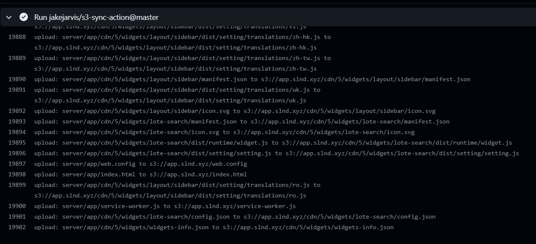This screenshot has width=536, height=244.
Task: Select line number 19900 for service-worker.js
Action: pos(17,206)
